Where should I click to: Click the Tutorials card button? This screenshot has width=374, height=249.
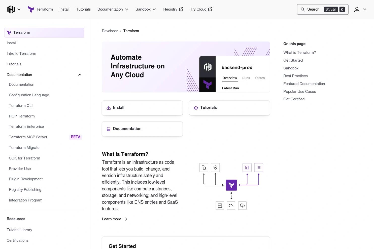tap(229, 108)
